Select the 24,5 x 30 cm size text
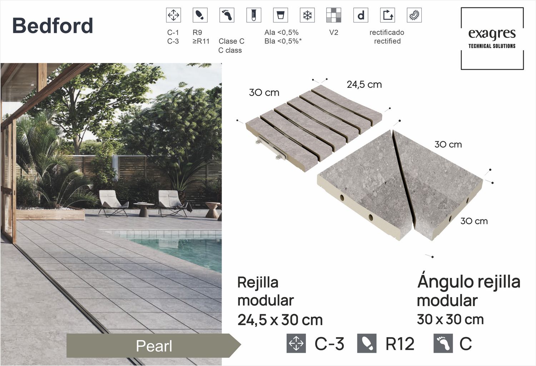Viewport: 536px width, 366px height. 280,320
